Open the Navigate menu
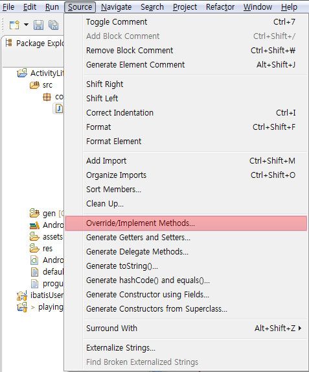309x372 pixels. 116,7
